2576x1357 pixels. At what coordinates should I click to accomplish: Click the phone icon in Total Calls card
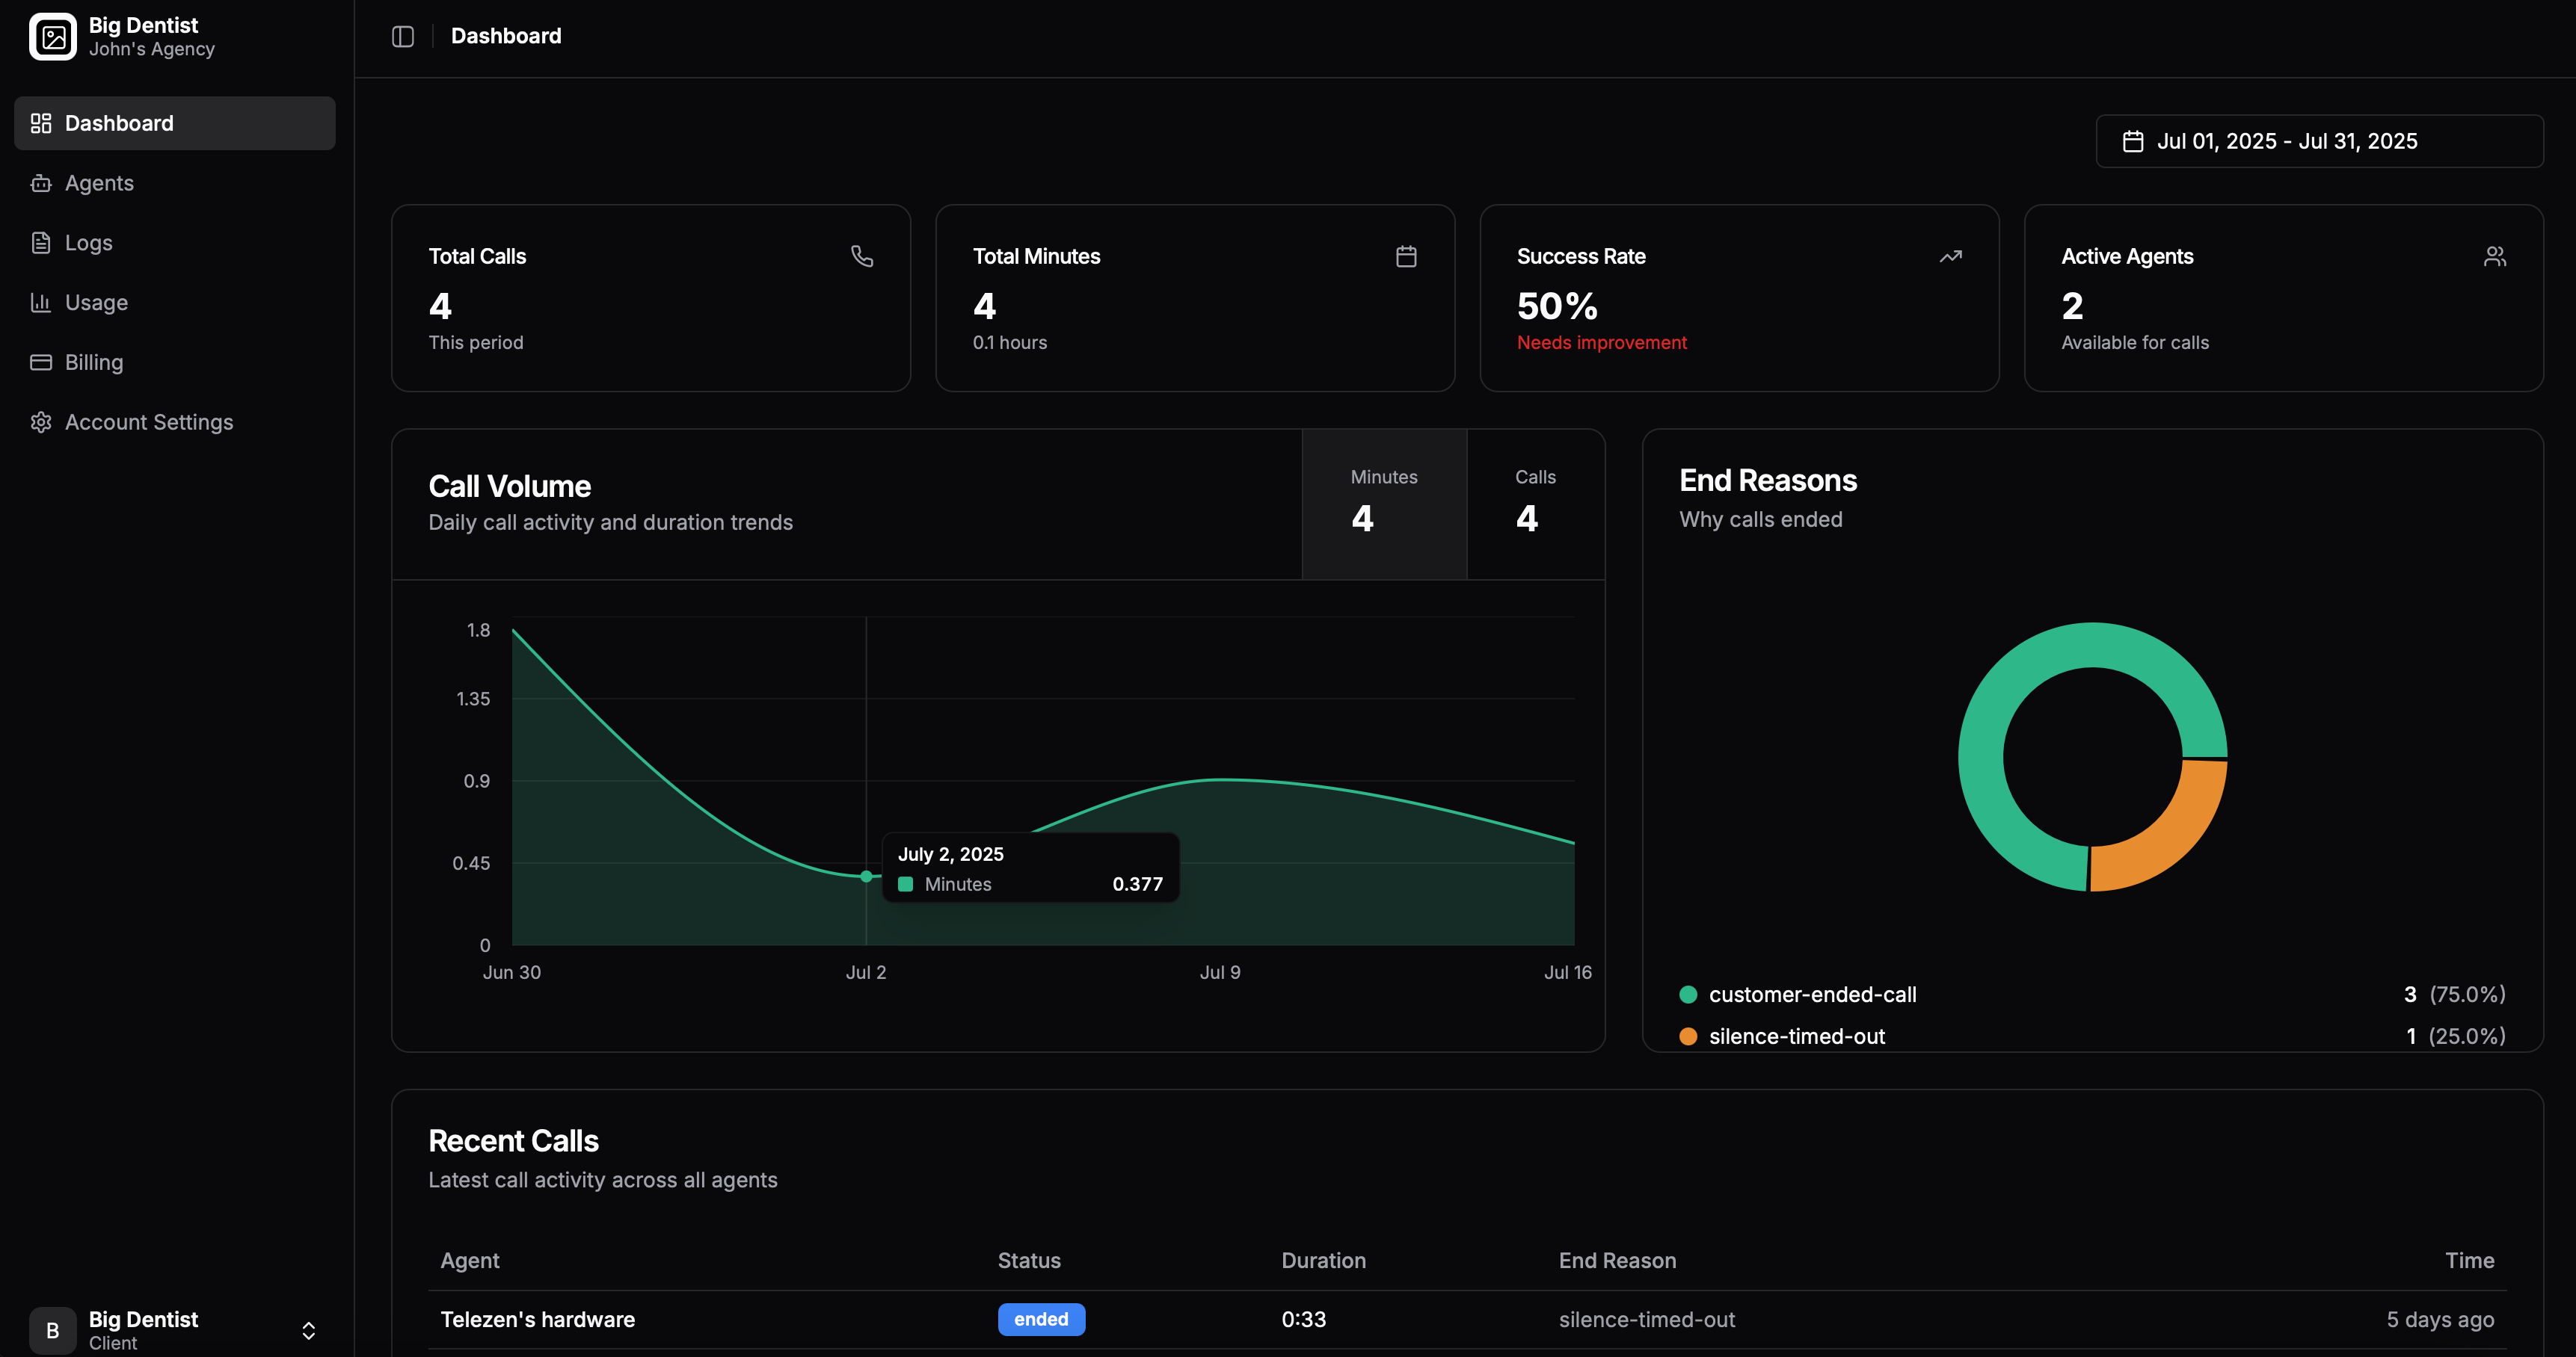862,257
